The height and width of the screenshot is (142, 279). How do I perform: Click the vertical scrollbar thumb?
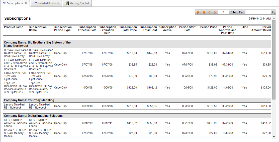pyautogui.click(x=274, y=59)
